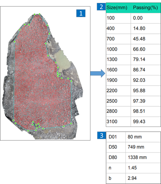Screen dimensions: 161x184
Task: Click the blue number 3 badge
Action: click(102, 135)
